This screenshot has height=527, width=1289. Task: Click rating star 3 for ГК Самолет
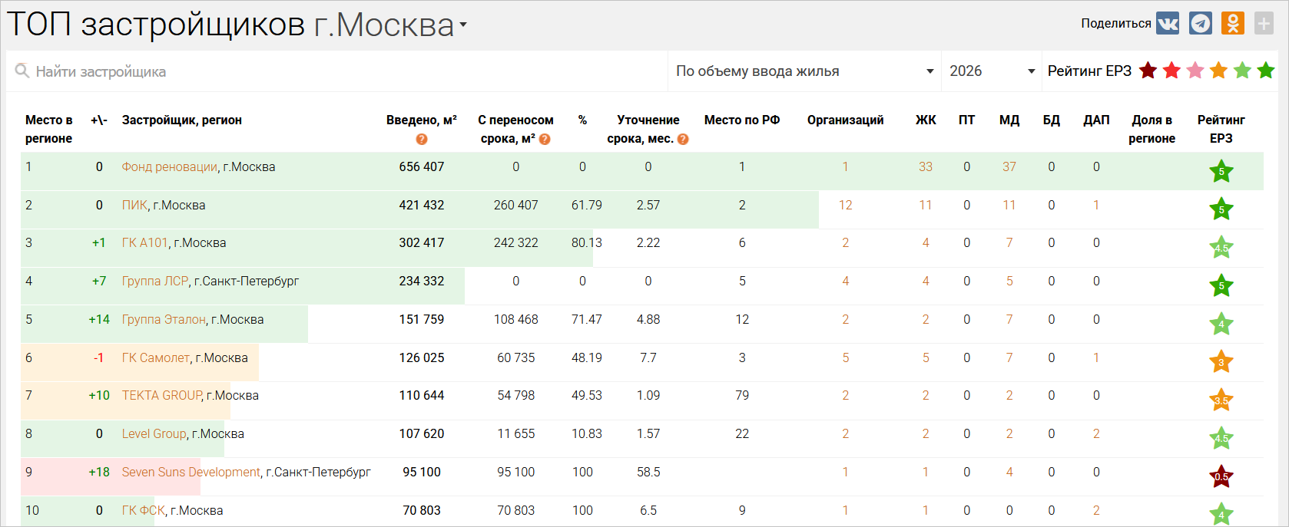pos(1221,362)
